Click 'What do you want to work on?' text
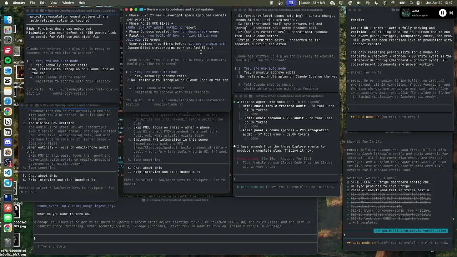Viewport: 457px width, 257px height. pos(64,214)
